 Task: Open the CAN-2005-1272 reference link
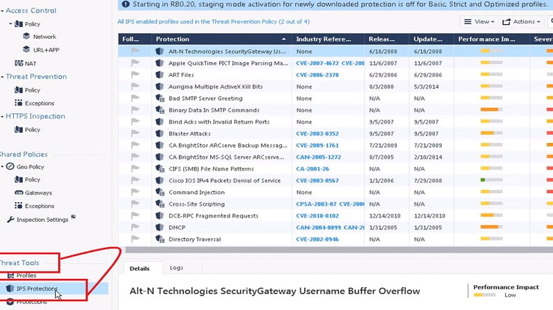click(319, 157)
